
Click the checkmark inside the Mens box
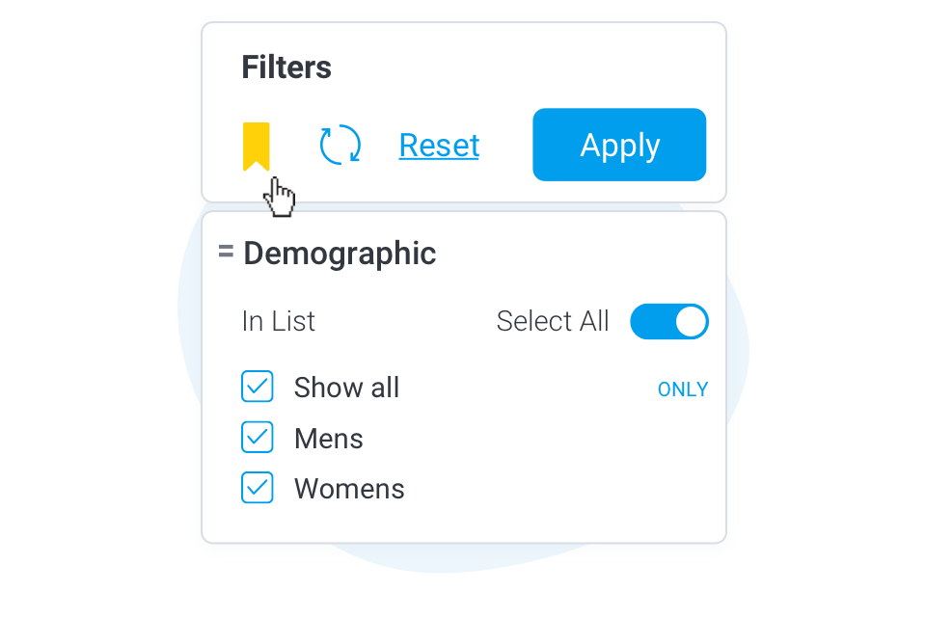[258, 438]
